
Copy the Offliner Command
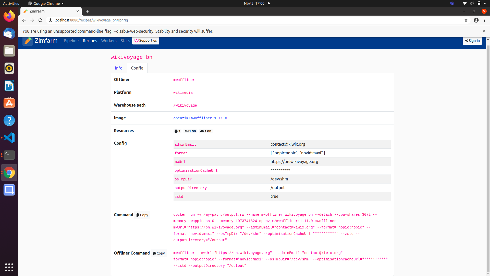[158, 253]
